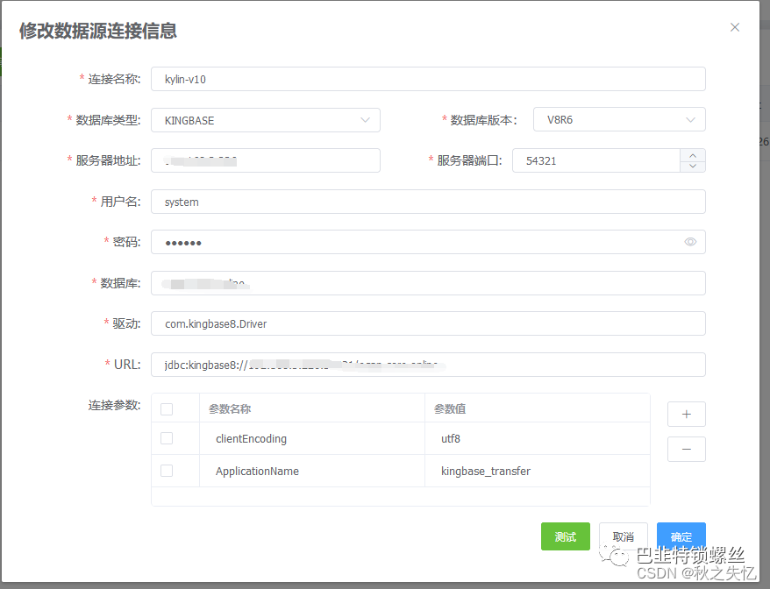
Task: Focus the connection name field kylin-v10
Action: 427,79
